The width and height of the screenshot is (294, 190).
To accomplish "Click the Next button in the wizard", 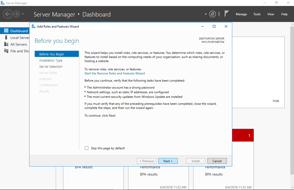I will [x=168, y=161].
